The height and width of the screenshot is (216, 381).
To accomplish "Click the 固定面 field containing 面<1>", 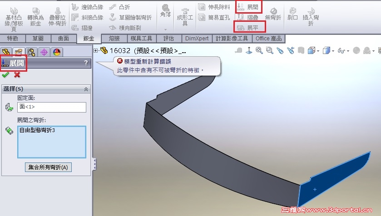I will point(51,107).
